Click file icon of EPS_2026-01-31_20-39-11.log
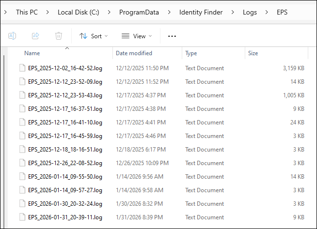 click(22, 217)
